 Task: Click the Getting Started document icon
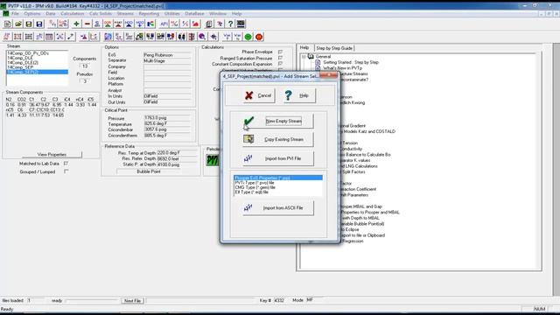point(318,62)
